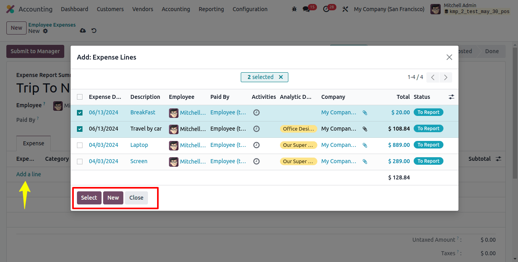Screen dimensions: 518x262
Task: Click Add a line link
Action: pos(29,174)
